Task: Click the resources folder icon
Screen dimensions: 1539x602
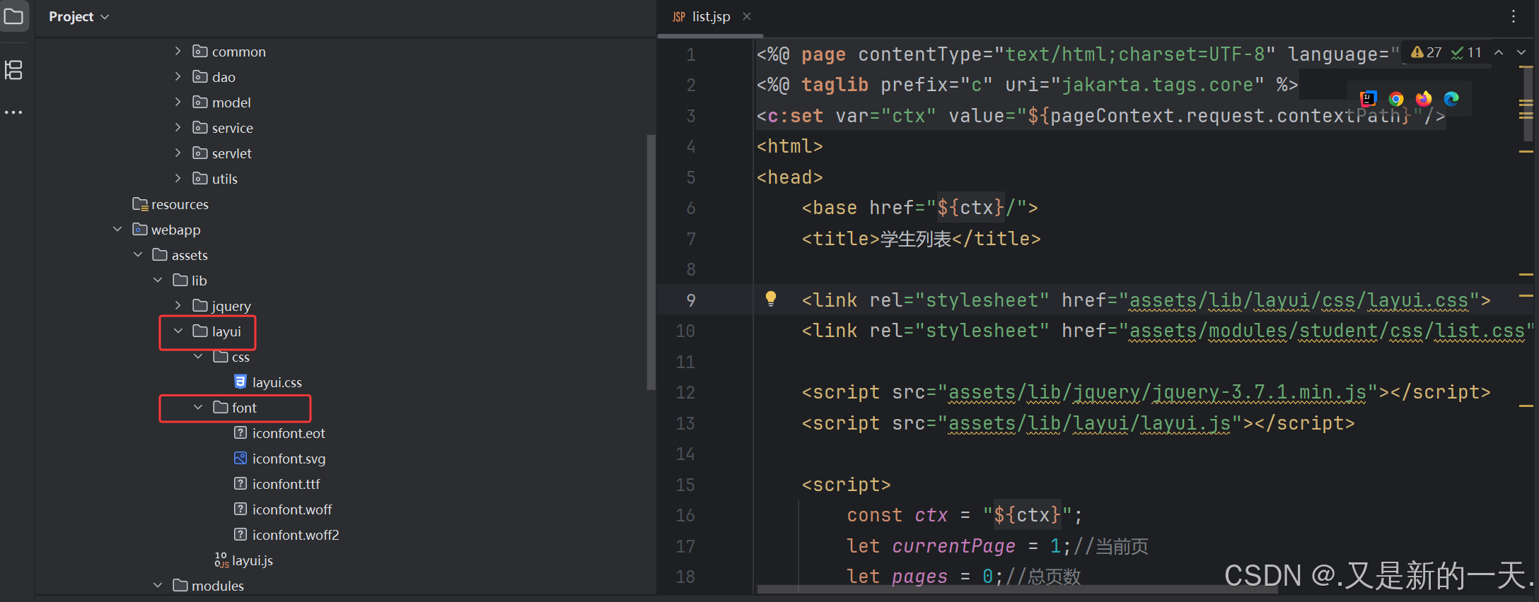Action: click(x=139, y=203)
